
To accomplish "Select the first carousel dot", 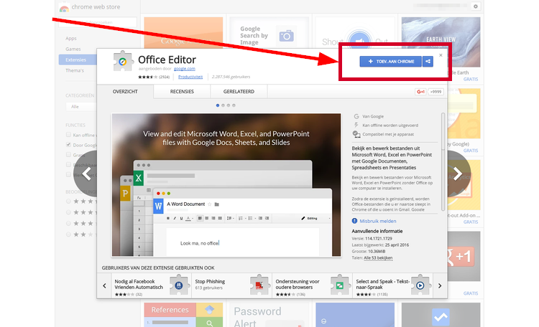I will 218,105.
